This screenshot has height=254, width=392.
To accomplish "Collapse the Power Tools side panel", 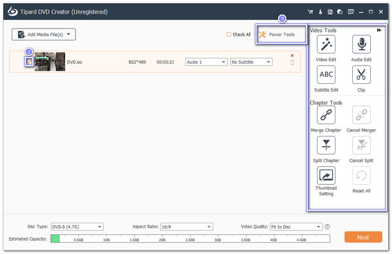I will tap(379, 30).
